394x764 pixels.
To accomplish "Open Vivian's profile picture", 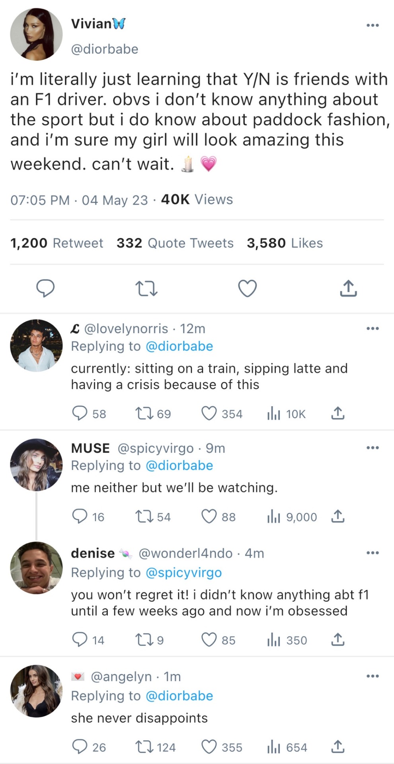I will (x=36, y=34).
